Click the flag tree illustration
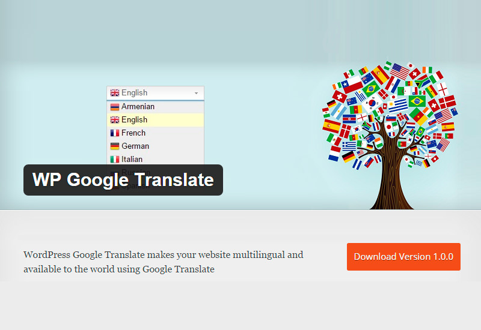The image size is (481, 330). click(x=390, y=136)
